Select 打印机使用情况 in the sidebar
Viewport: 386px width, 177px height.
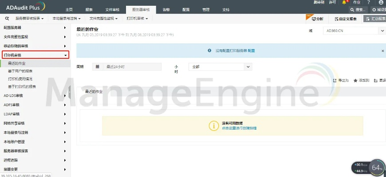coord(20,79)
